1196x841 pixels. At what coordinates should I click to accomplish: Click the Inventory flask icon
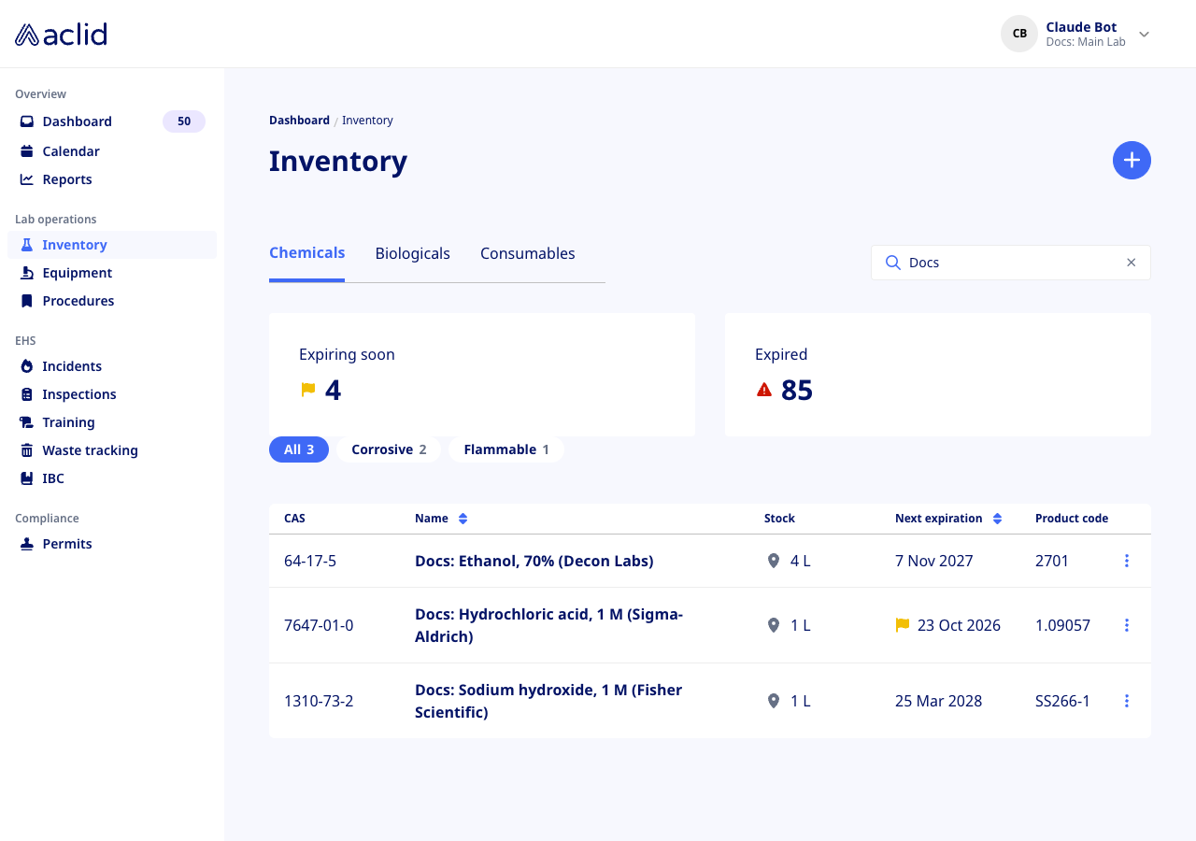27,245
